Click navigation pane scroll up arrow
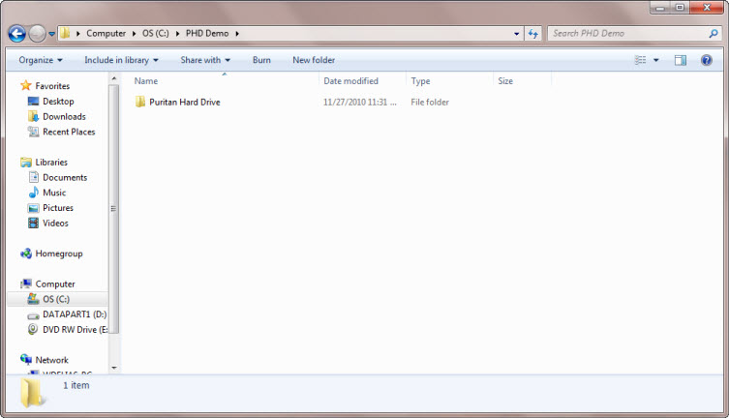The width and height of the screenshot is (729, 418). (114, 79)
